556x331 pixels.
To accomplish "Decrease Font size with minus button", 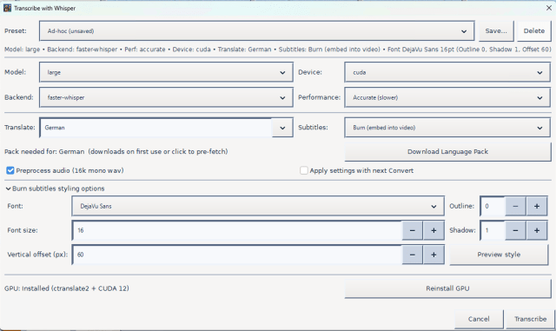I will 412,230.
